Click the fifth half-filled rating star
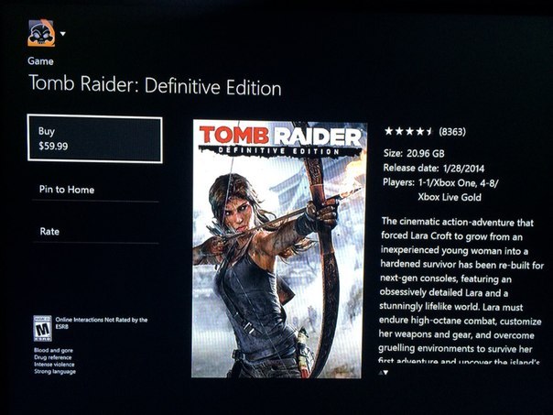 coord(428,131)
